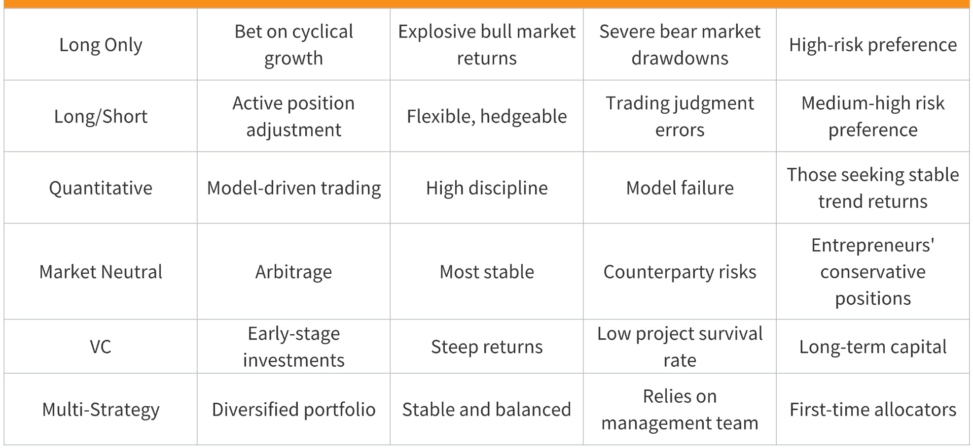Click the "Bet on cyclical growth" cell
973x448 pixels.
(293, 45)
